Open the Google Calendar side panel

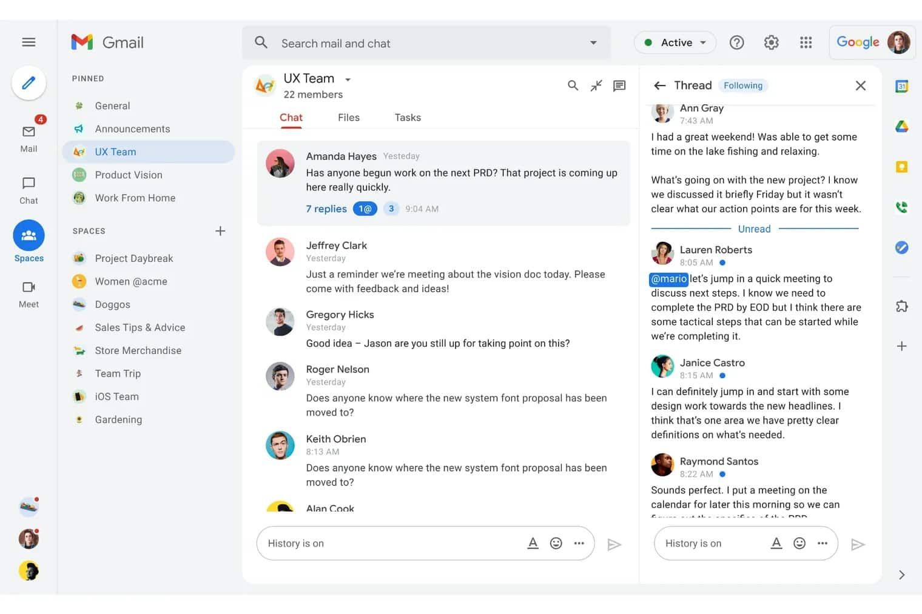click(902, 87)
